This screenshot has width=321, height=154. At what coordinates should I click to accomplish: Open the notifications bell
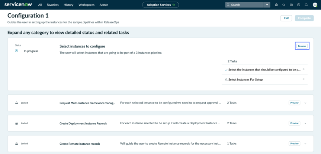click(x=306, y=5)
